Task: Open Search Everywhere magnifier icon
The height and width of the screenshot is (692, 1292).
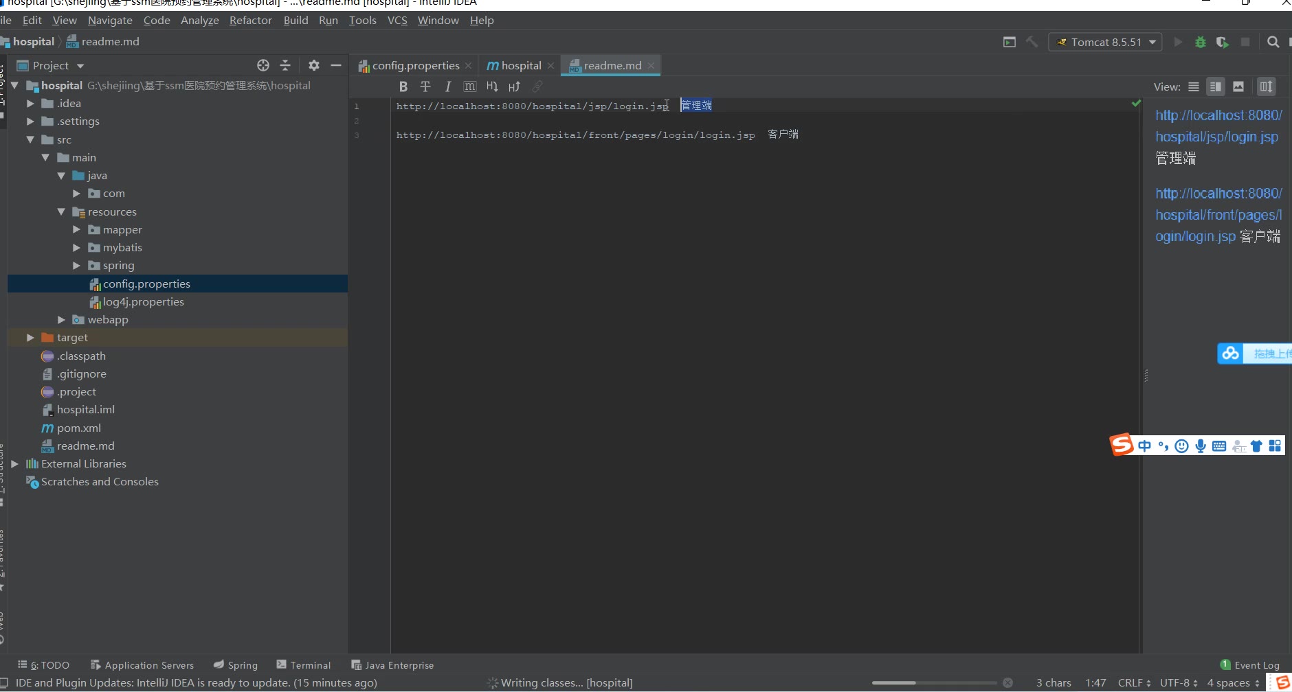Action: tap(1273, 42)
